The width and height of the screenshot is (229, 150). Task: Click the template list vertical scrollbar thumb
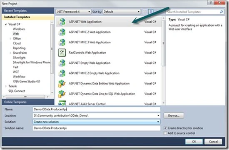(164, 43)
